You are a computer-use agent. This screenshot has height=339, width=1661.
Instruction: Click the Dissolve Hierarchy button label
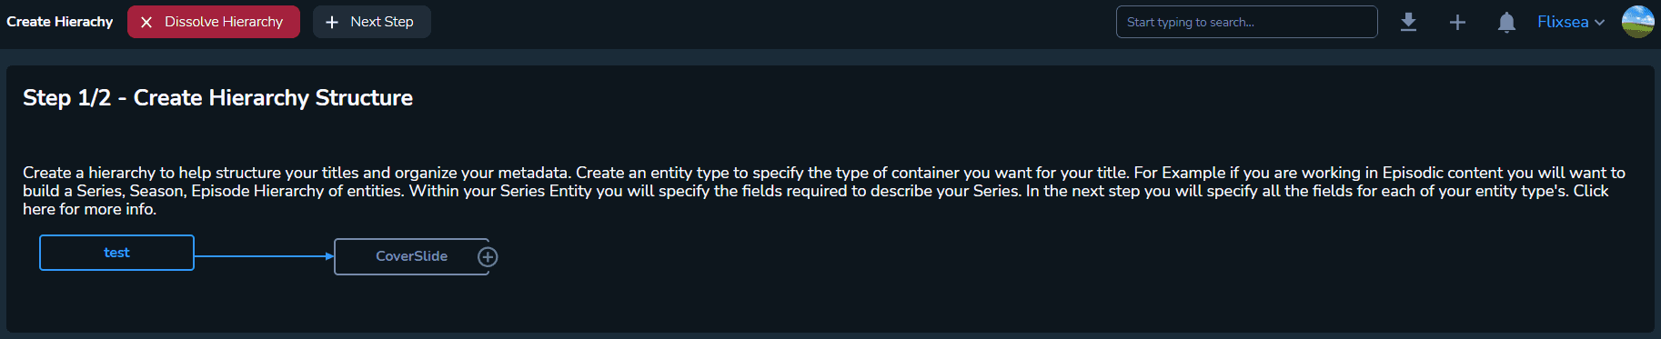[224, 22]
